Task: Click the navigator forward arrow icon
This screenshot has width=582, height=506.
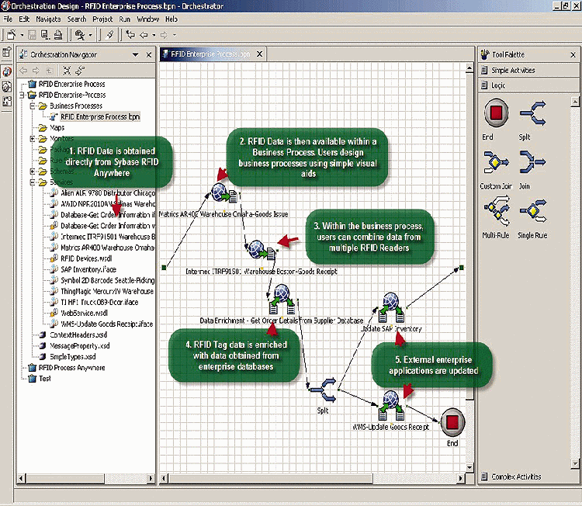Action: [x=36, y=70]
